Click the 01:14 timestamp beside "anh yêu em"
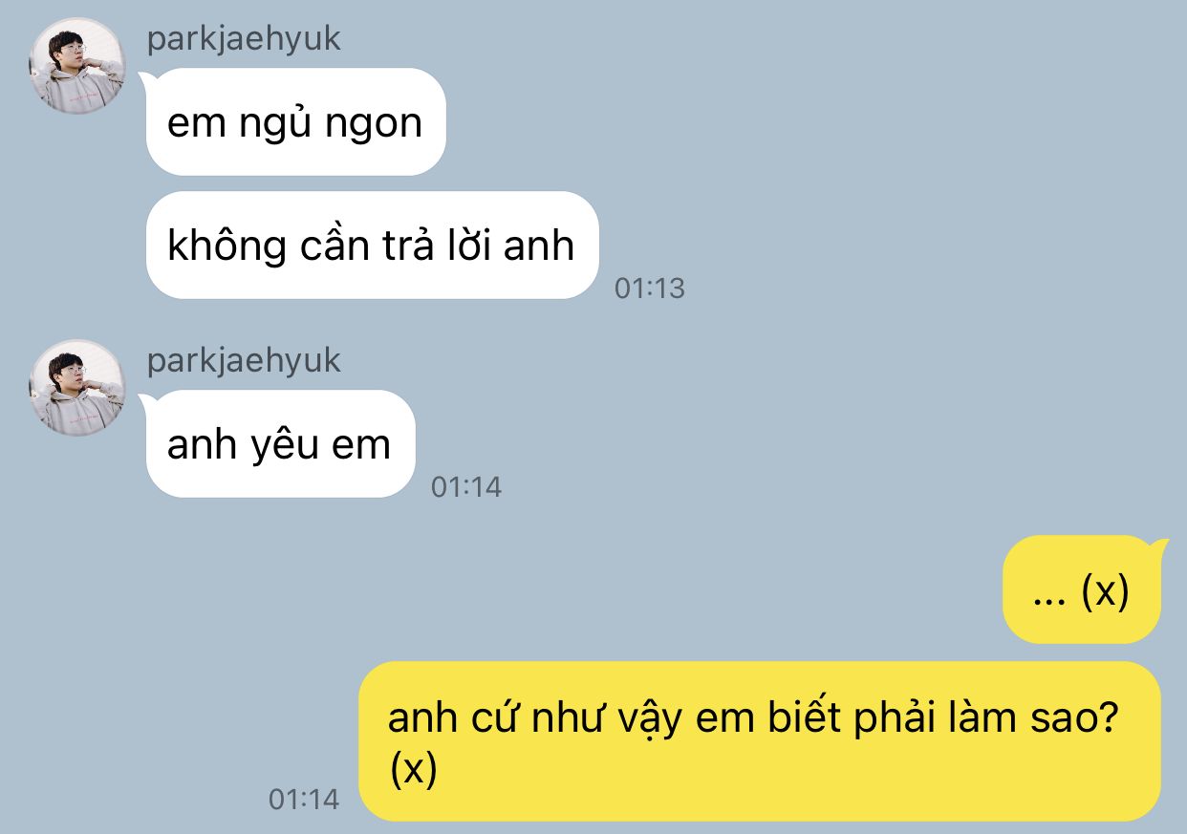Image resolution: width=1187 pixels, height=834 pixels. coord(466,486)
